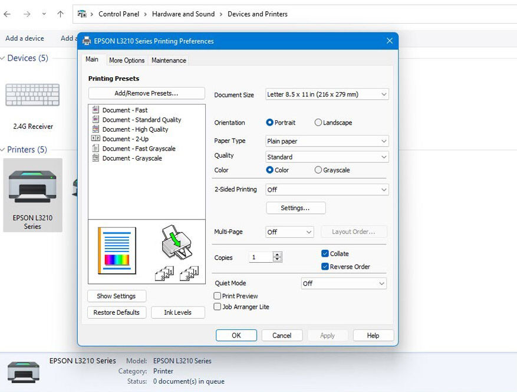Click the Ink Levels button
Image resolution: width=517 pixels, height=392 pixels.
(177, 312)
